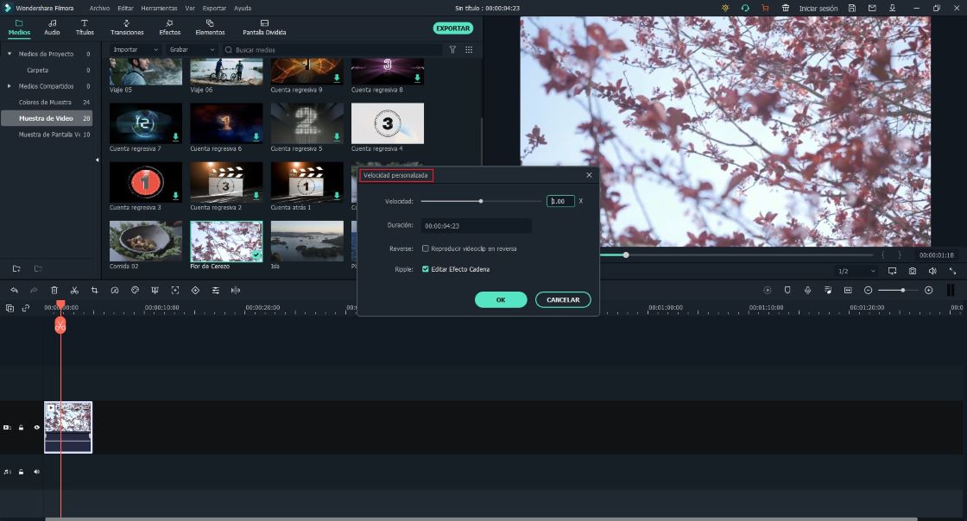Click the add track icon beside the ruler
Viewport: 967px width, 521px height.
tap(9, 308)
